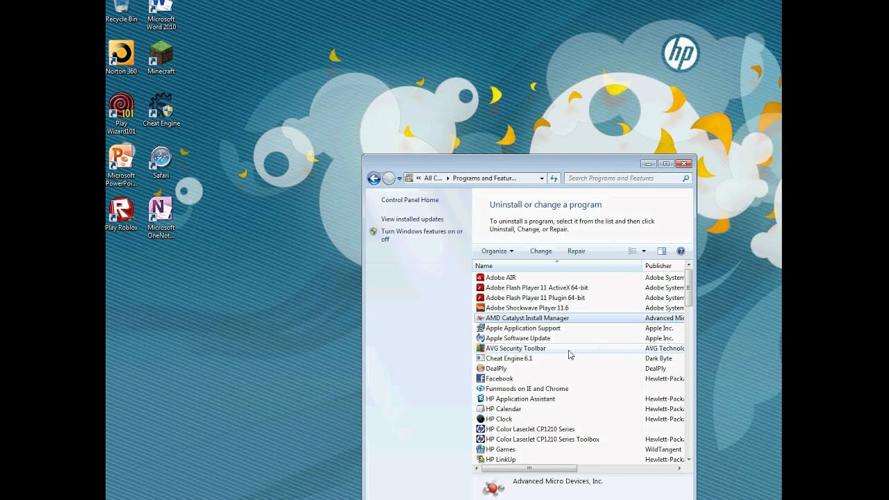Click the DealPly program icon
The width and height of the screenshot is (889, 500).
[x=480, y=368]
